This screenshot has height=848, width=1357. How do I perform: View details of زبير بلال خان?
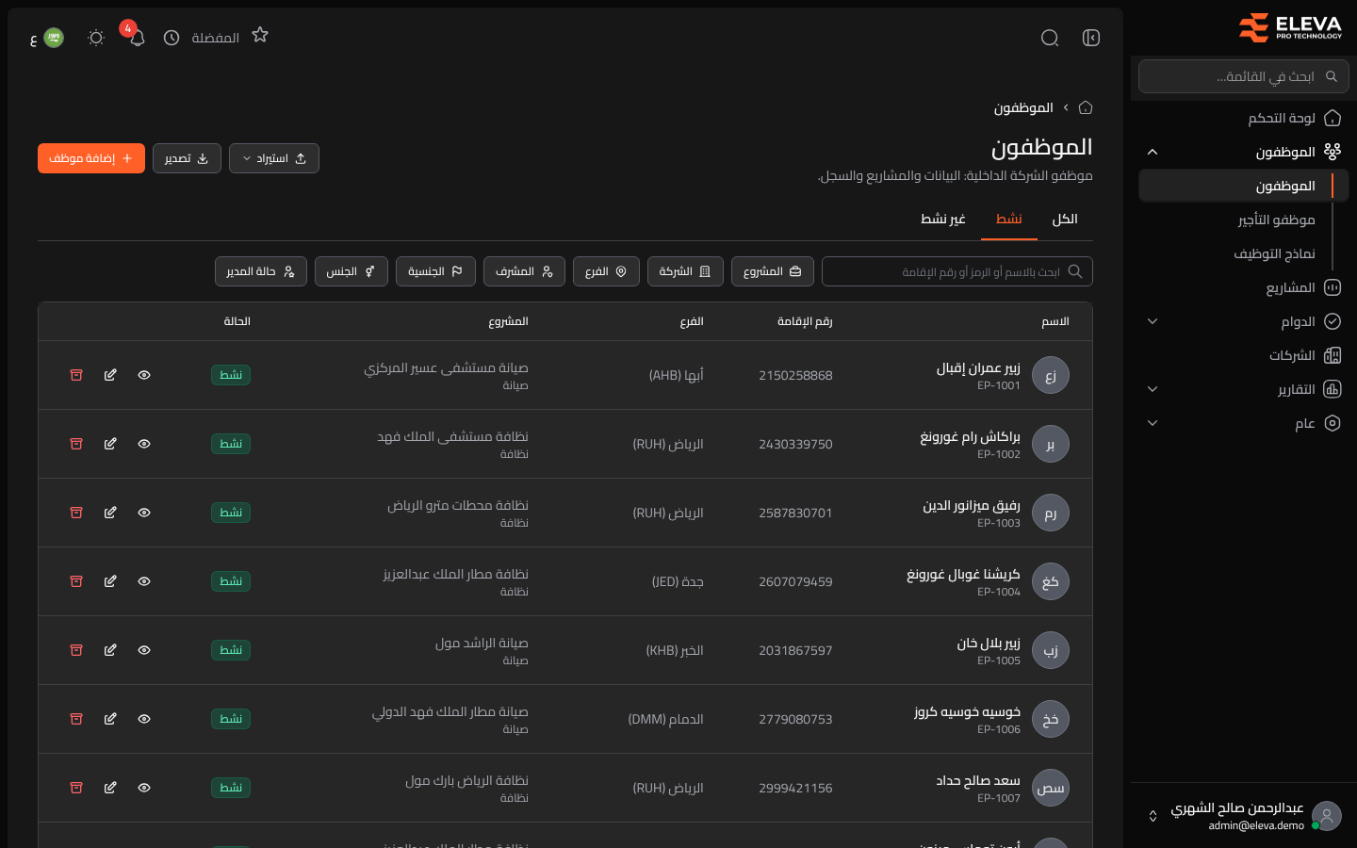click(144, 650)
